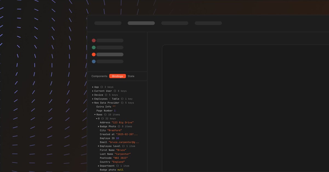Image resolution: width=329 pixels, height=172 pixels.
Task: Expand the Badge Photo entry
Action: click(x=99, y=126)
